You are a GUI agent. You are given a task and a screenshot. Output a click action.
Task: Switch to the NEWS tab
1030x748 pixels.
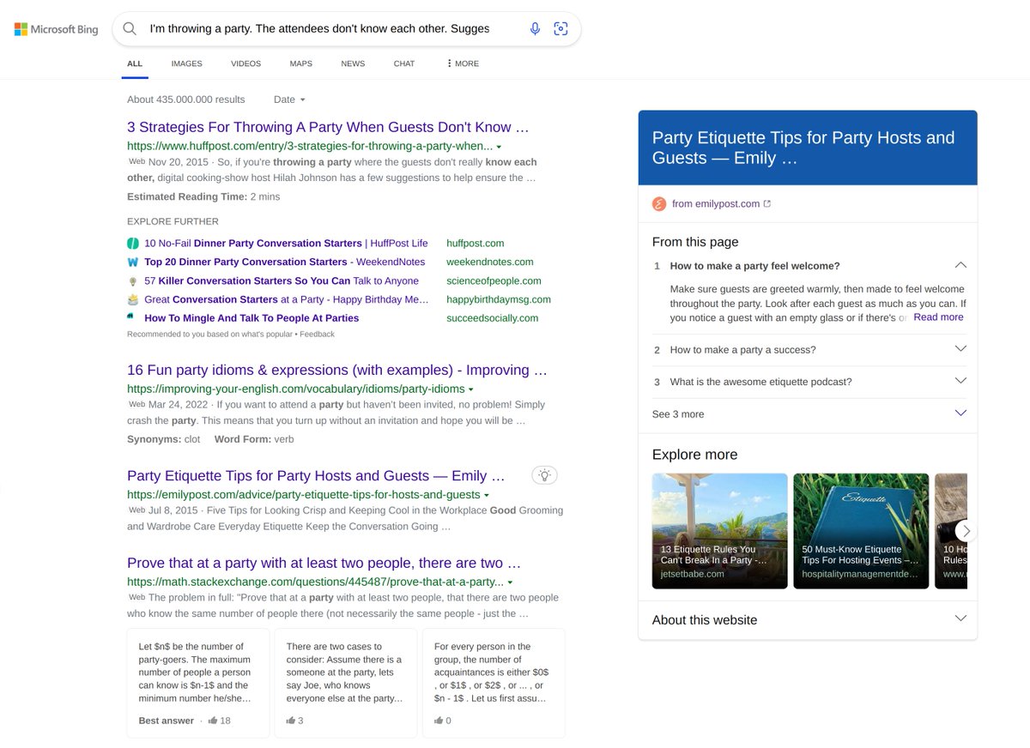(x=353, y=63)
